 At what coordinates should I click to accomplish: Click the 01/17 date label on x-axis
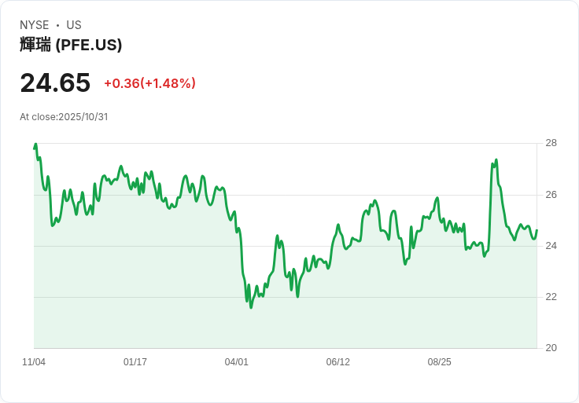click(135, 362)
